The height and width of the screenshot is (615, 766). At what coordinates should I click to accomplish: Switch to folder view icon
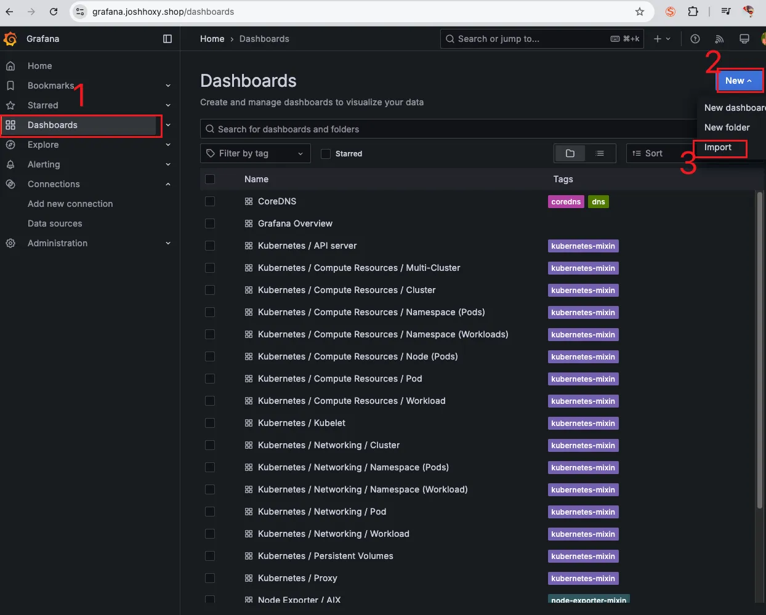coord(570,153)
